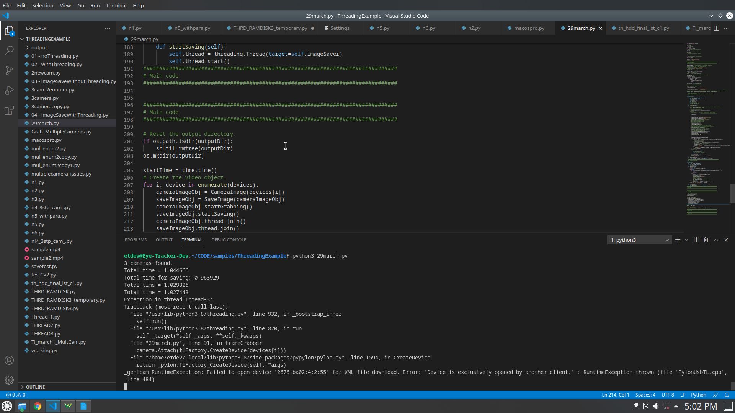Image resolution: width=735 pixels, height=413 pixels.
Task: Toggle the split terminal button
Action: click(696, 240)
